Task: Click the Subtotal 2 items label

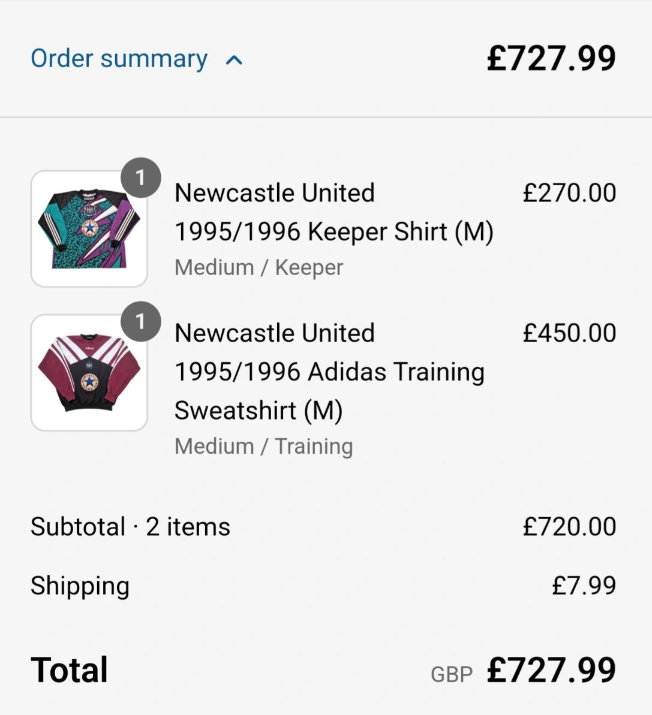Action: pyautogui.click(x=131, y=527)
